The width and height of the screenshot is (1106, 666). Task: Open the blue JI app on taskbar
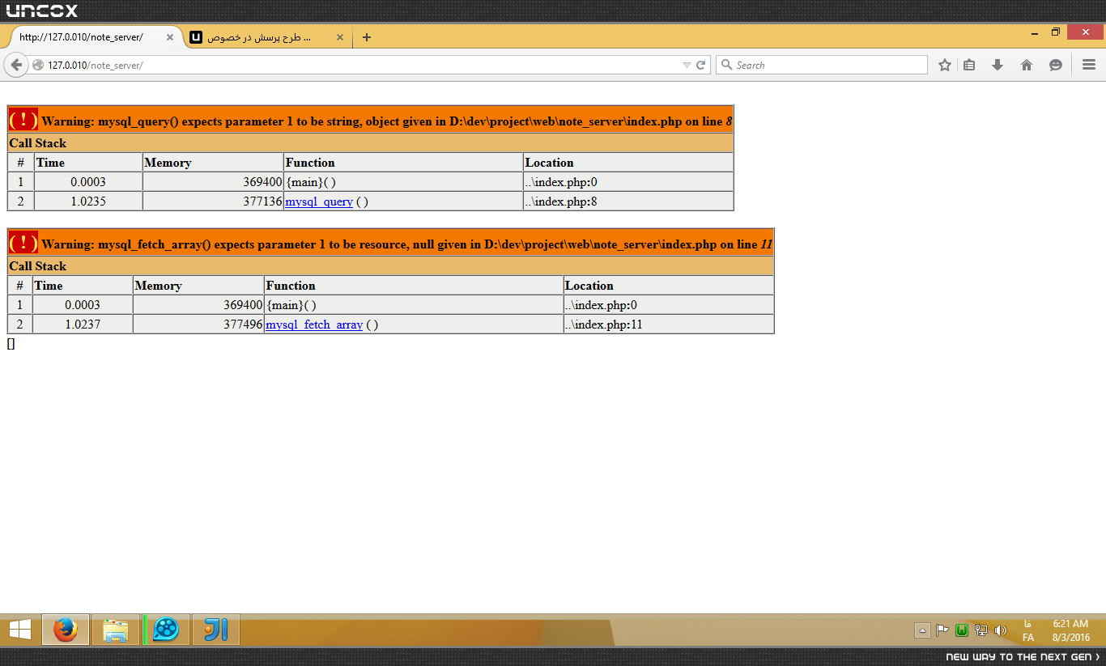(216, 630)
